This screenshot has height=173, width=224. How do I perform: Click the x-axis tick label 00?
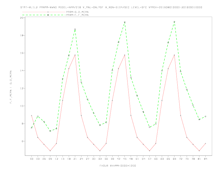[32, 159]
